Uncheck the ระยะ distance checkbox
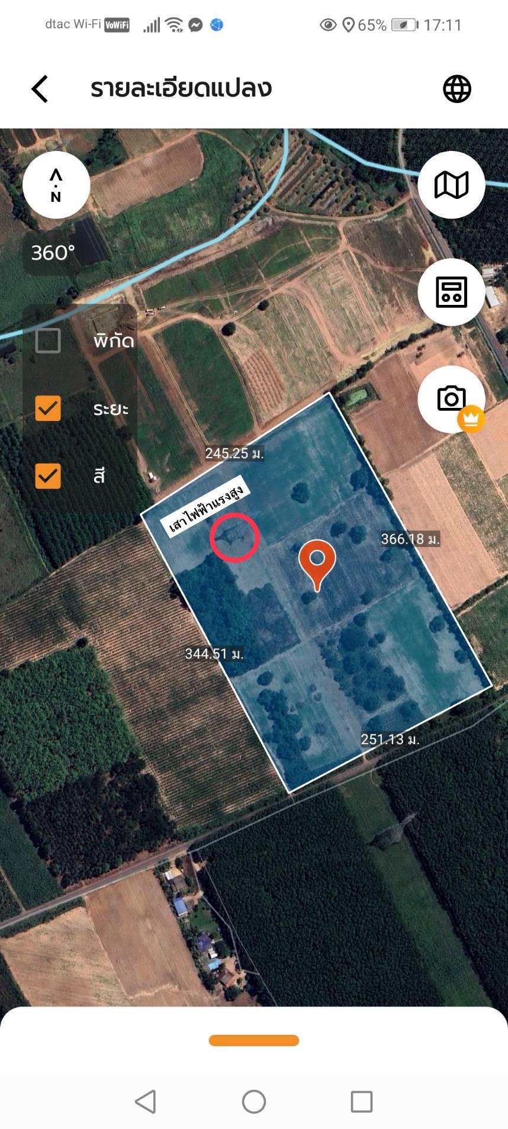 (48, 408)
